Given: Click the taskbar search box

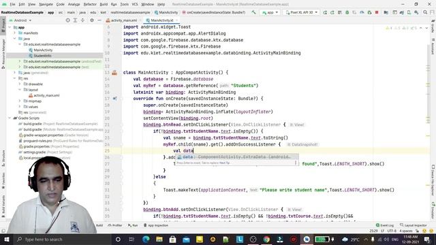Looking at the screenshot, I should coord(62,239).
